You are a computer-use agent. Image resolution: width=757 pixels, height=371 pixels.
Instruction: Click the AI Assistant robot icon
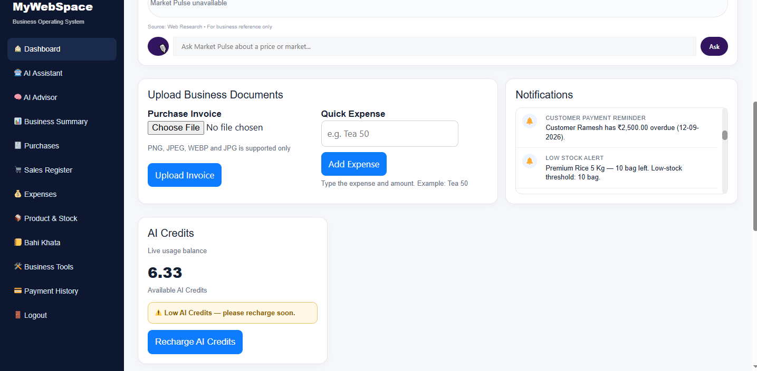click(x=18, y=73)
